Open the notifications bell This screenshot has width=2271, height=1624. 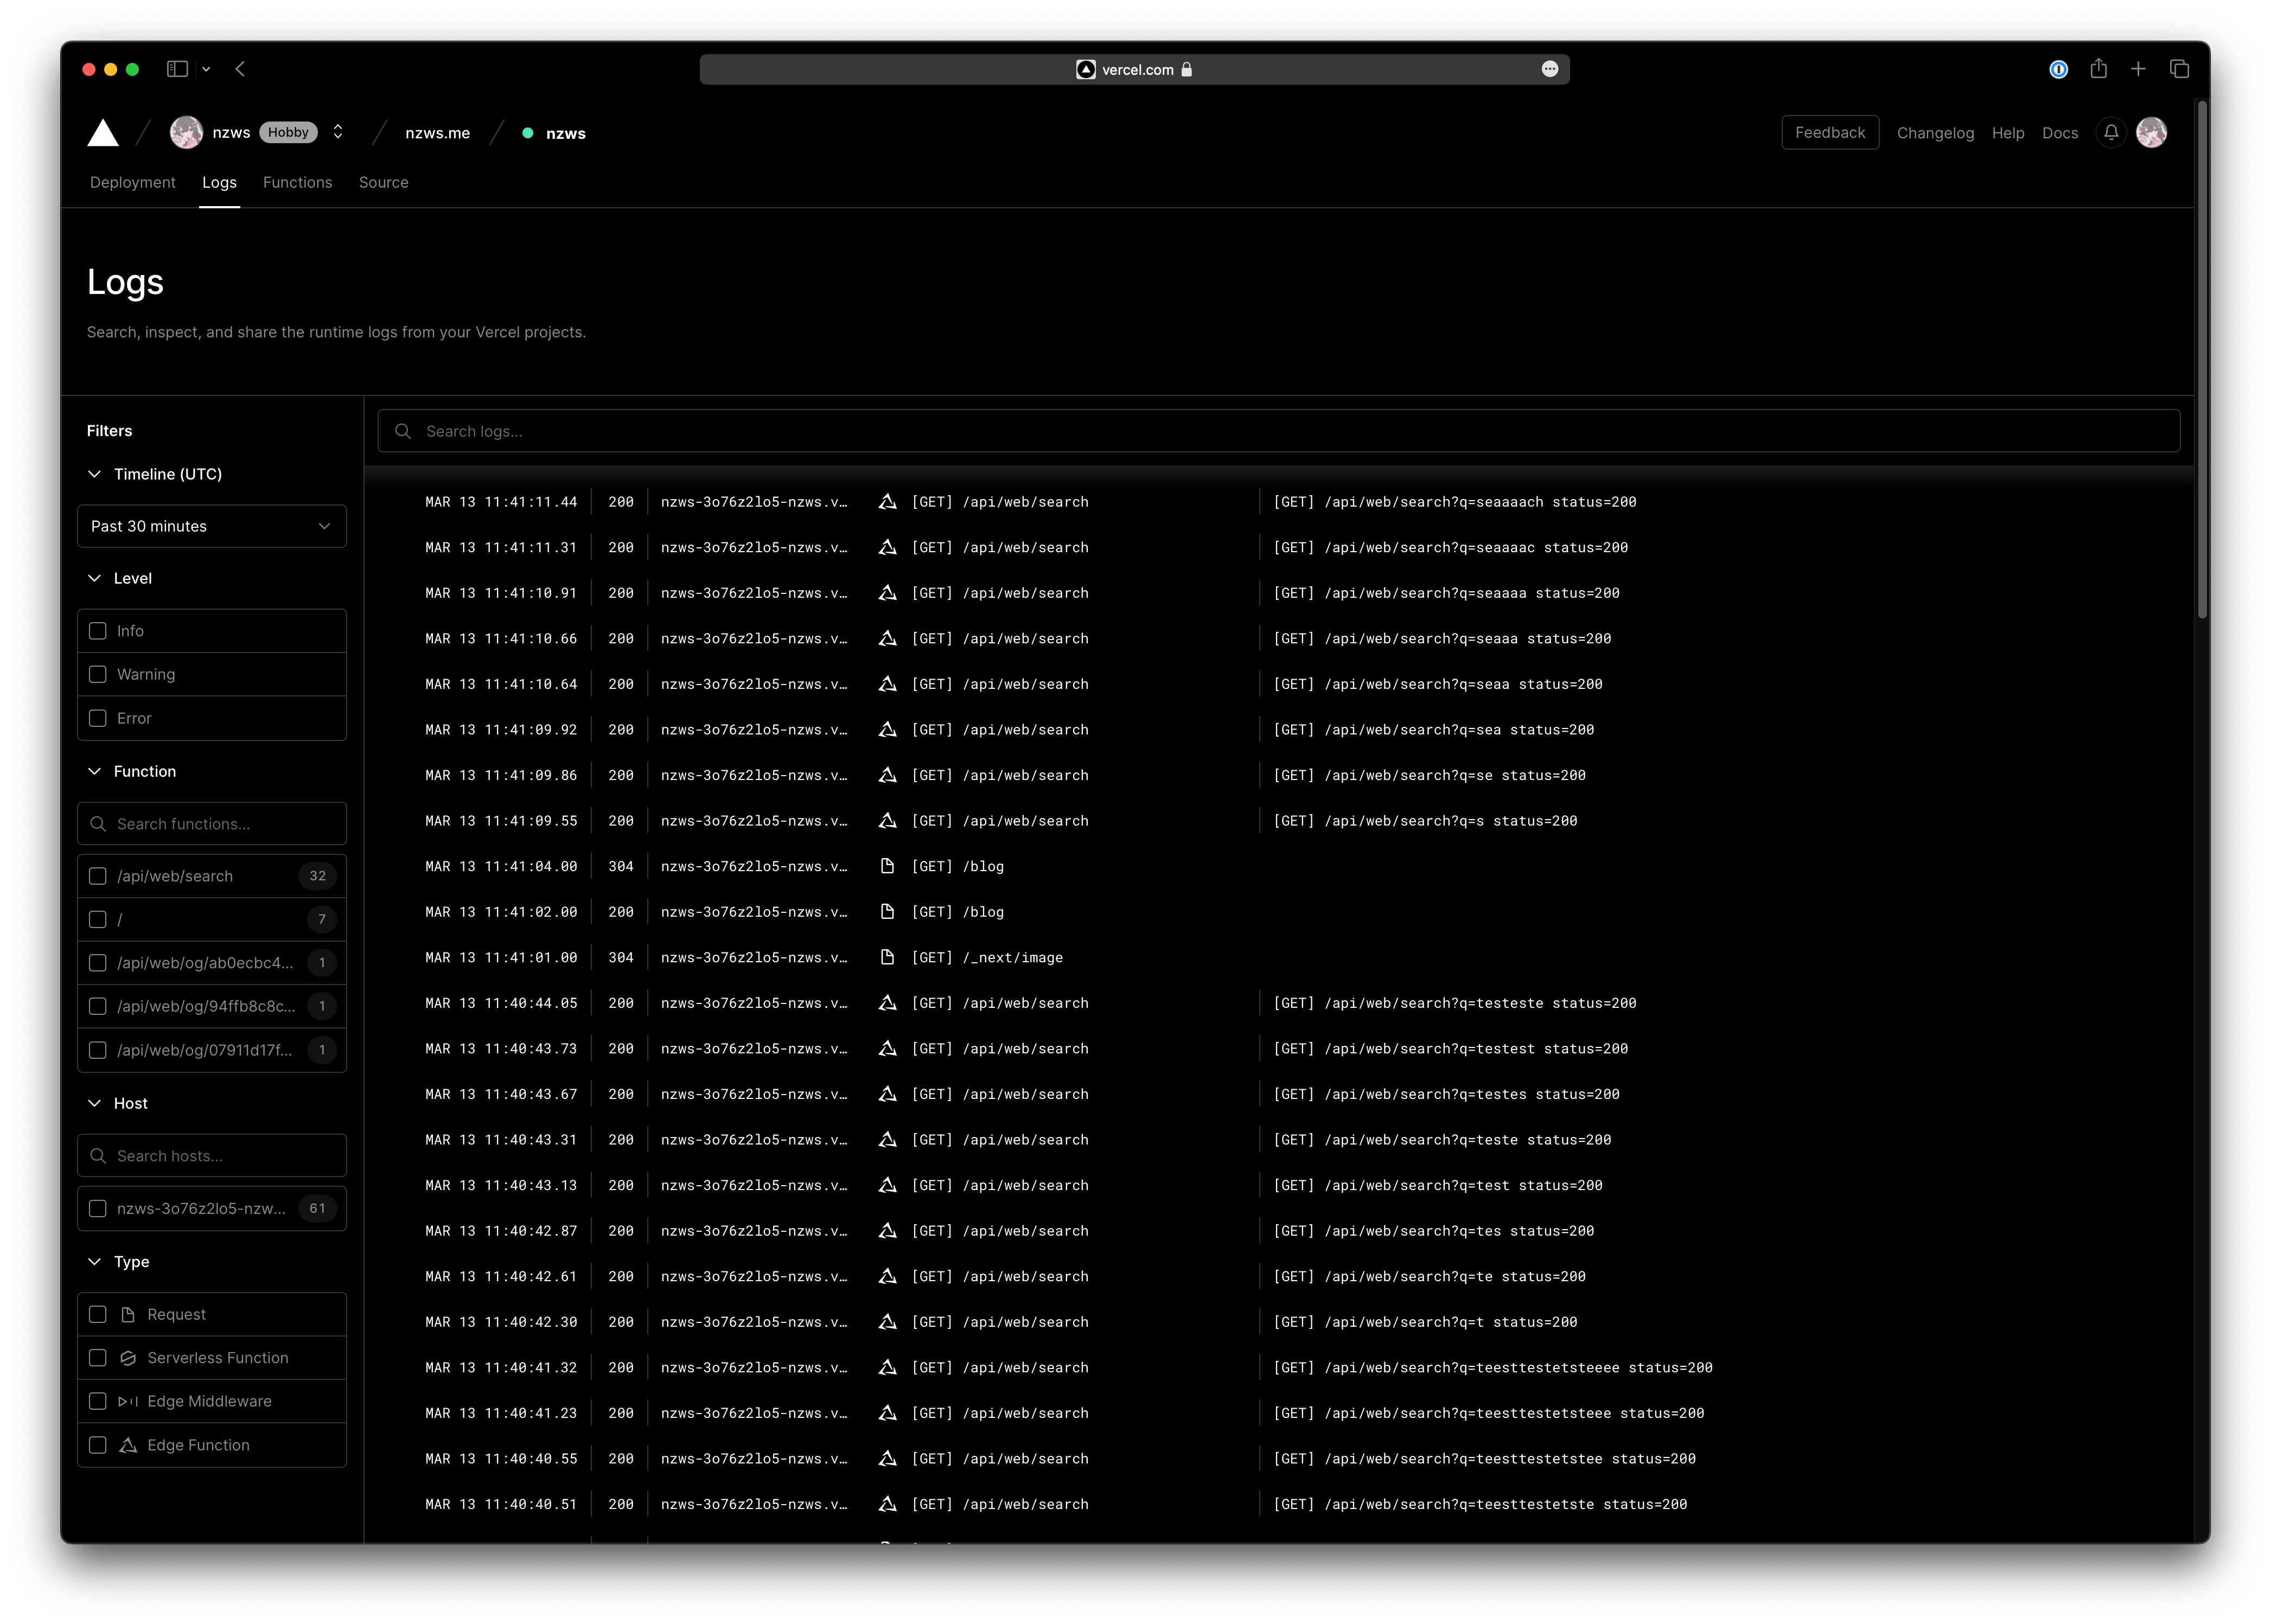coord(2111,133)
